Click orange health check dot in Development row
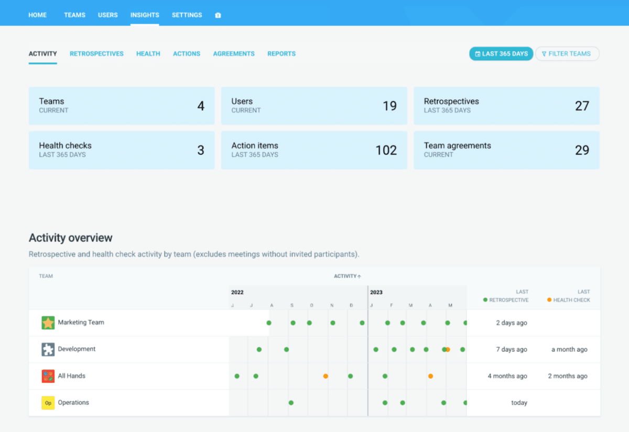 click(x=448, y=350)
